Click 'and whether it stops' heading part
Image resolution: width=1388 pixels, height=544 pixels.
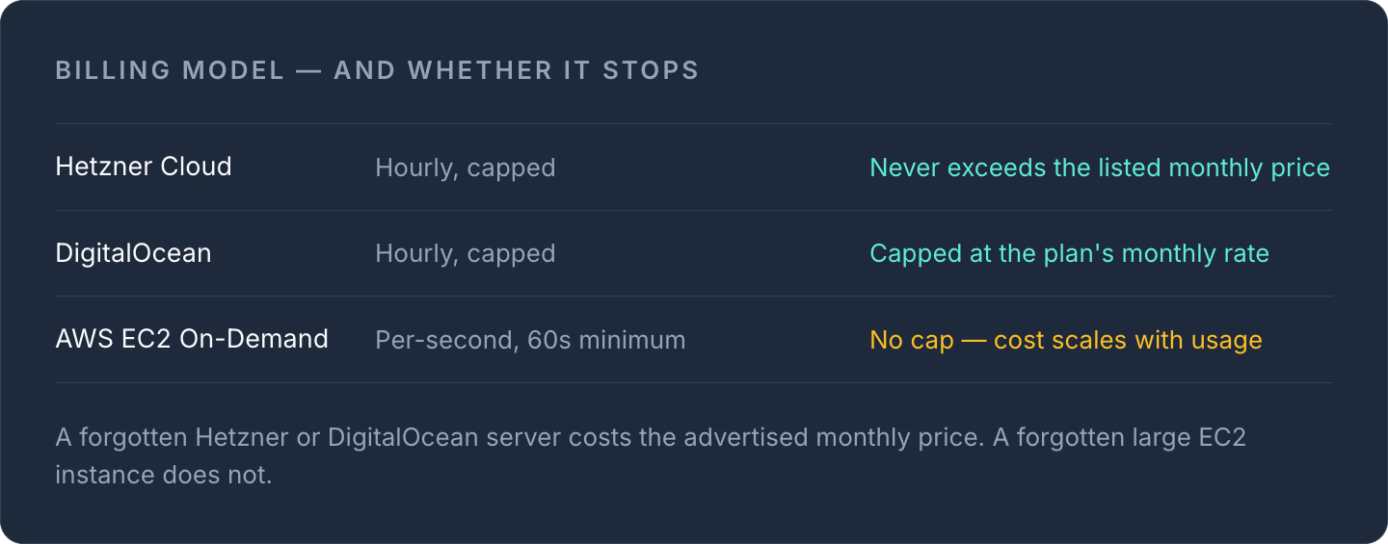point(517,70)
